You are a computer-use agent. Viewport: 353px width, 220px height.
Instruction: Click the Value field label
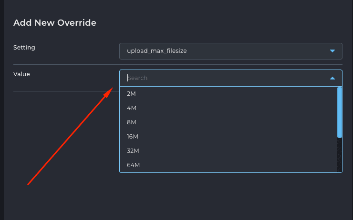click(x=21, y=74)
